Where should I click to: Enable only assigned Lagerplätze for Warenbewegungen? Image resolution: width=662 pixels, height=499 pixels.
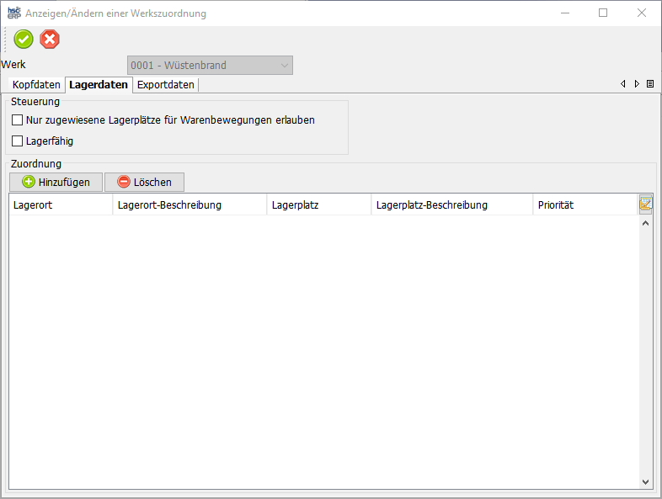pyautogui.click(x=18, y=120)
